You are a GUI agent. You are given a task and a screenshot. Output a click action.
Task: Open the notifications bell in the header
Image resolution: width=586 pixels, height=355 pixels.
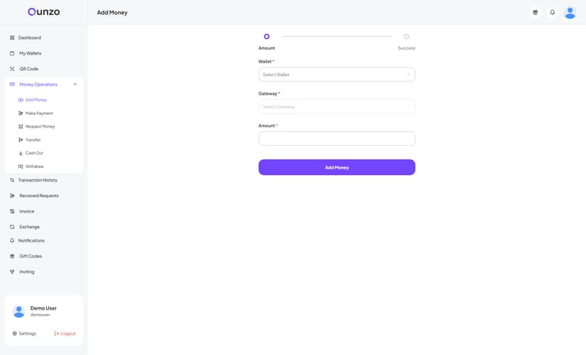(x=552, y=12)
